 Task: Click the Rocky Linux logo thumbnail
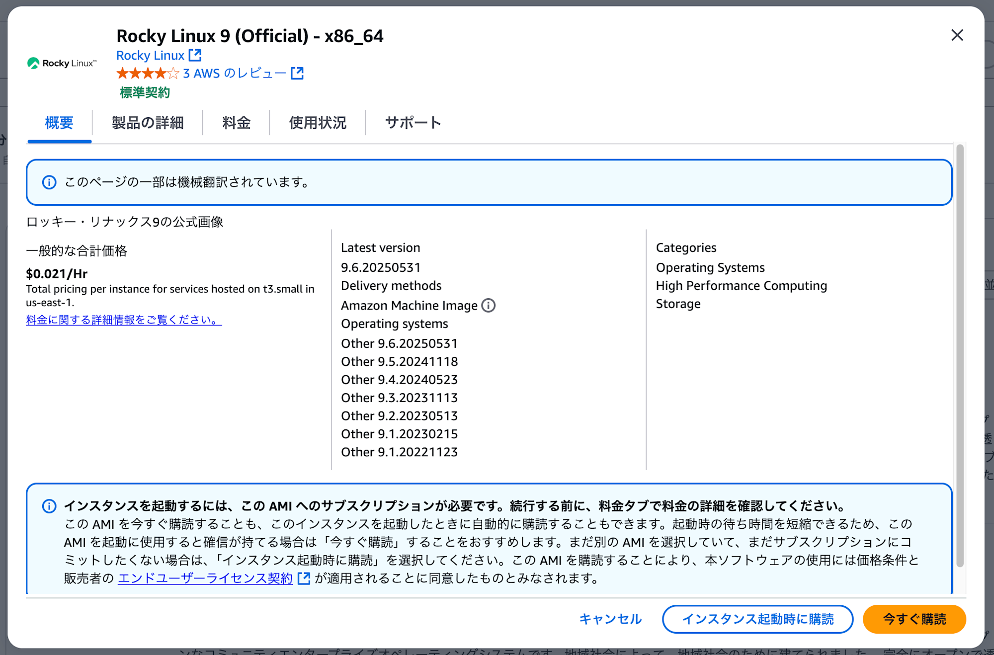[62, 63]
